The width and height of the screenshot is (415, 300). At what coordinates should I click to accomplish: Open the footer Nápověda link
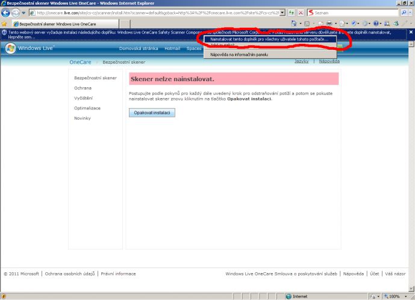tap(354, 274)
